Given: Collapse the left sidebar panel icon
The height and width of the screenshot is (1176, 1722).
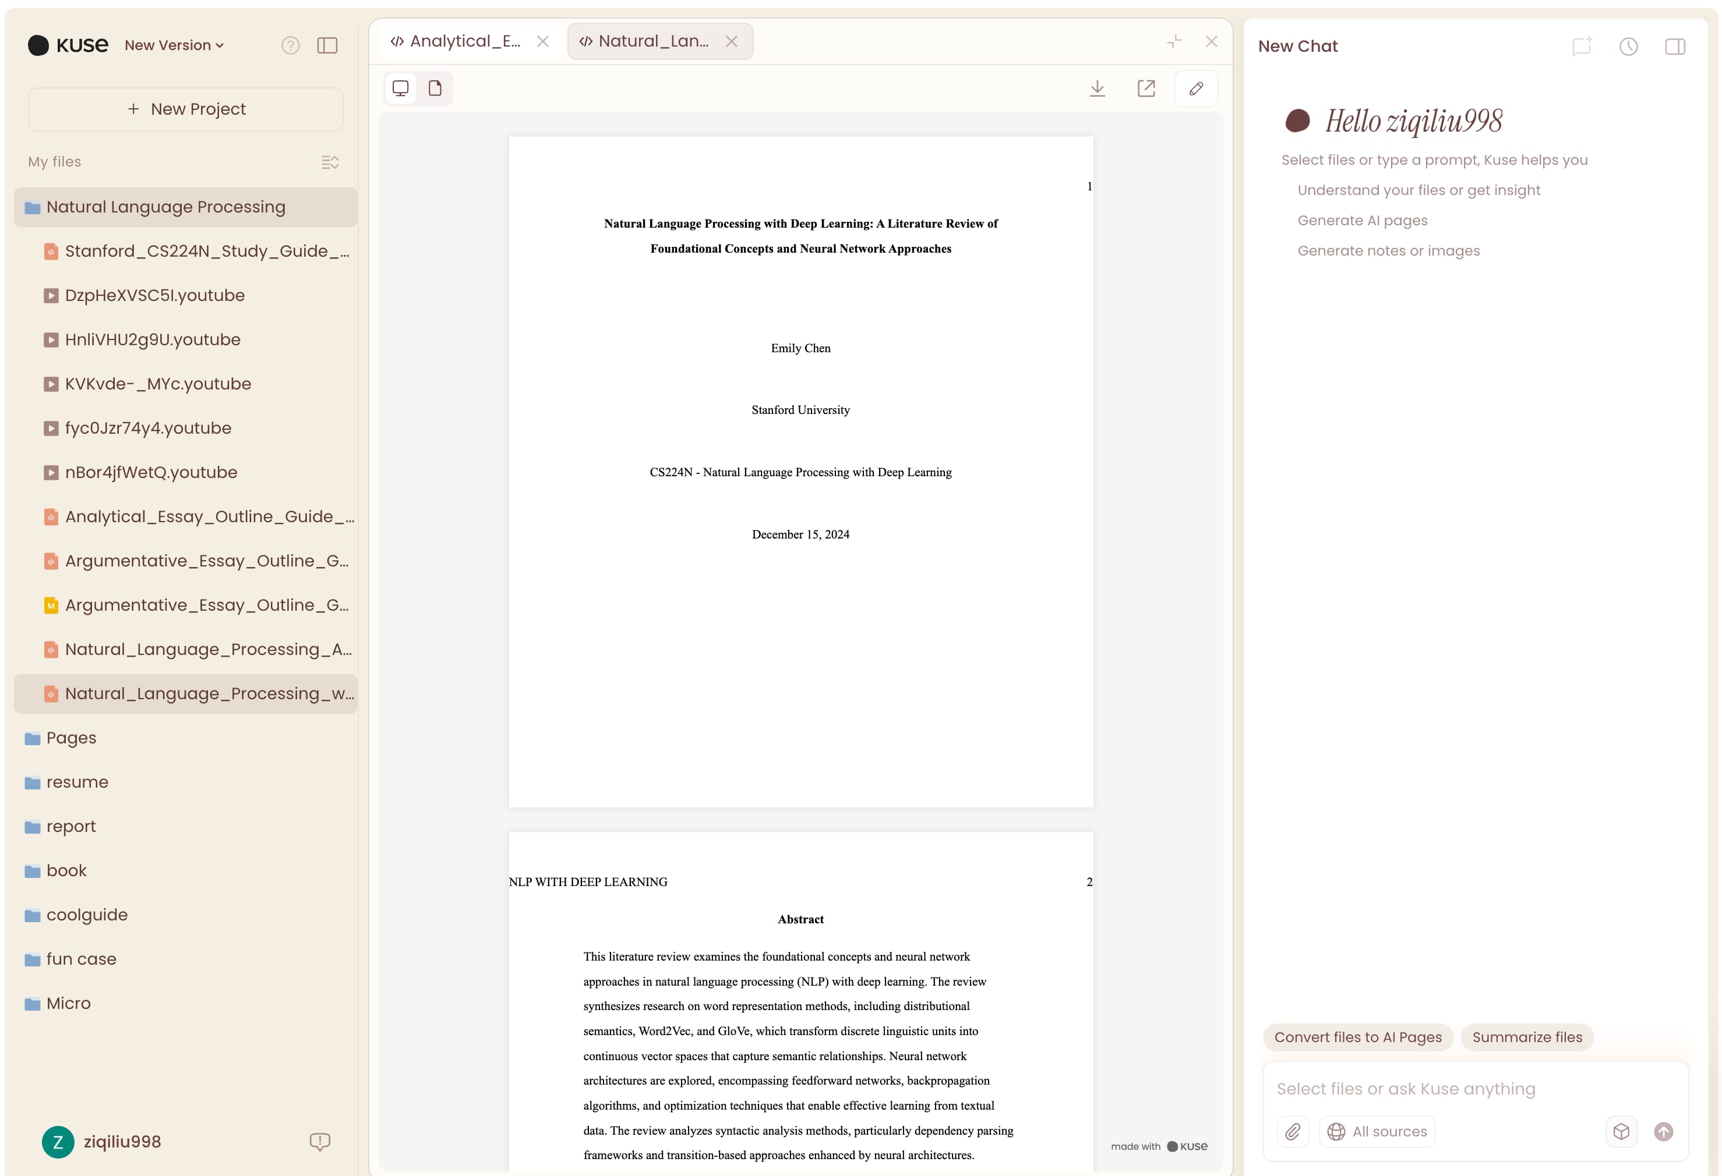Looking at the screenshot, I should pyautogui.click(x=327, y=46).
